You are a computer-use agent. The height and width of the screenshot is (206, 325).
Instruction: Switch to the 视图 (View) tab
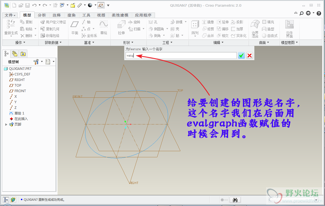point(101,15)
